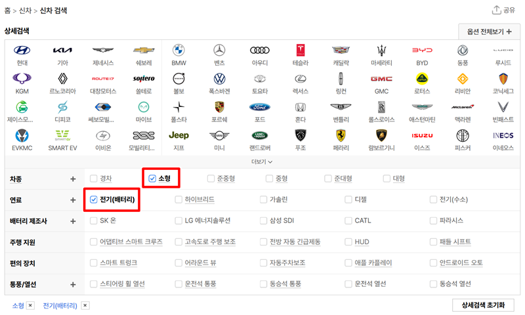The width and height of the screenshot is (525, 315).
Task: Check the SK 온 battery maker checkbox
Action: click(x=93, y=220)
